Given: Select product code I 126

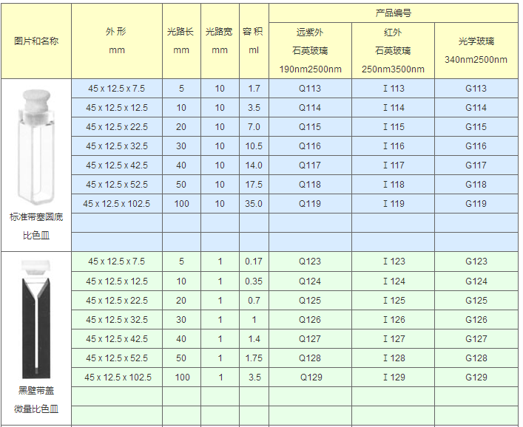Looking at the screenshot, I should click(394, 320).
